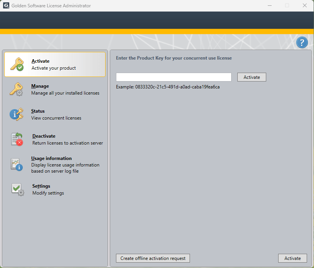Click the bottom-right Activate button
This screenshot has height=268, width=314.
[292, 258]
